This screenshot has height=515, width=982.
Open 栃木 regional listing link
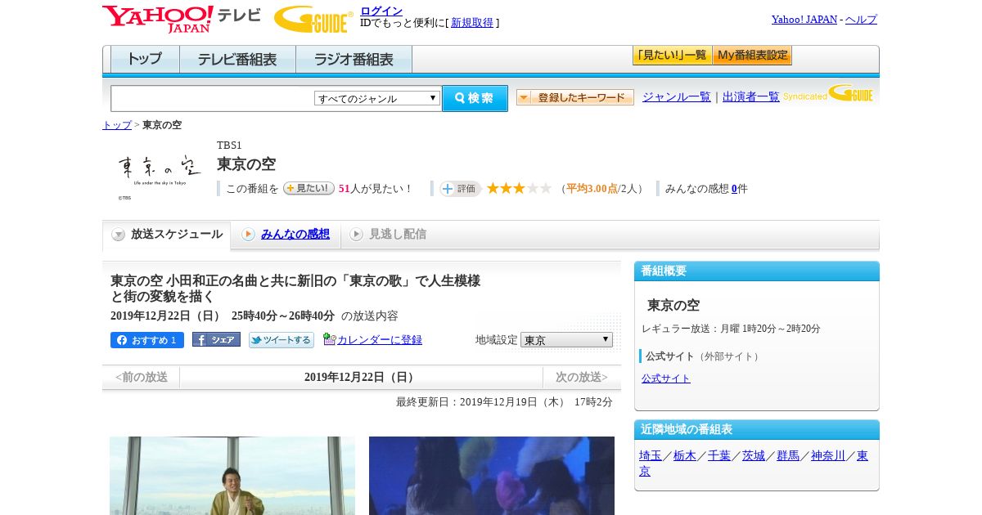[685, 456]
